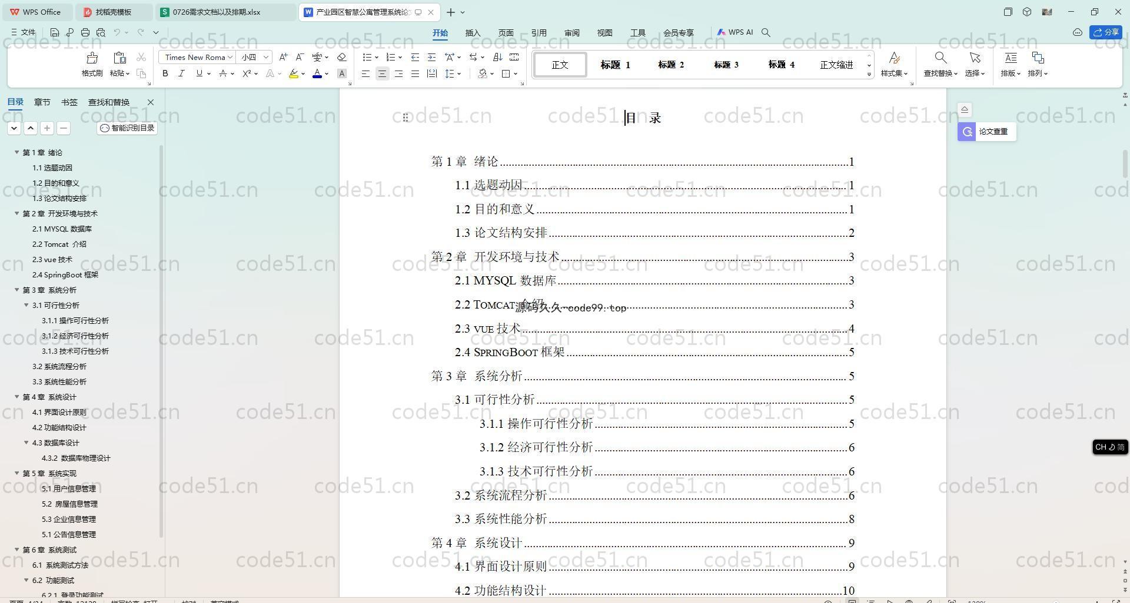The height and width of the screenshot is (603, 1130).
Task: Switch to the 插入 ribbon tab
Action: 473,33
